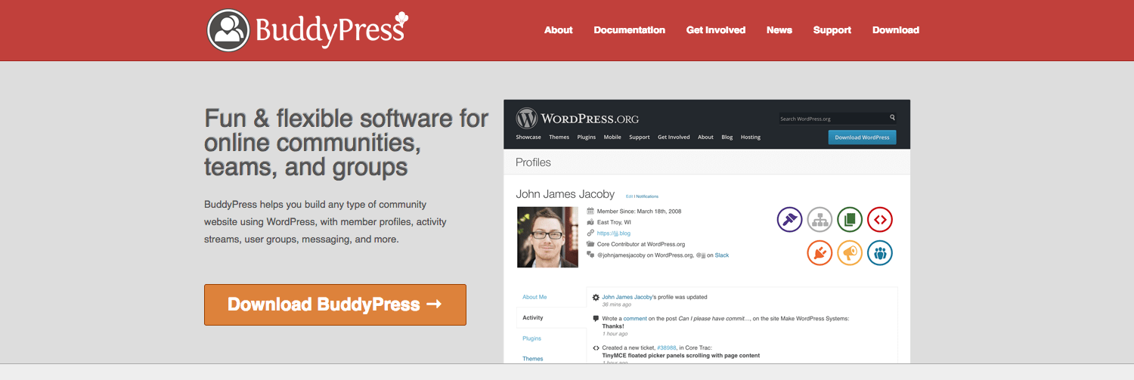
Task: Select Support in WordPress.org nav
Action: point(640,137)
